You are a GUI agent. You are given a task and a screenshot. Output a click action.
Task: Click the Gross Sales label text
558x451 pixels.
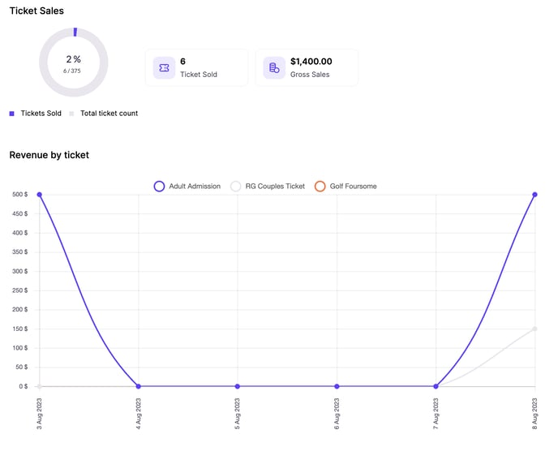pyautogui.click(x=310, y=75)
